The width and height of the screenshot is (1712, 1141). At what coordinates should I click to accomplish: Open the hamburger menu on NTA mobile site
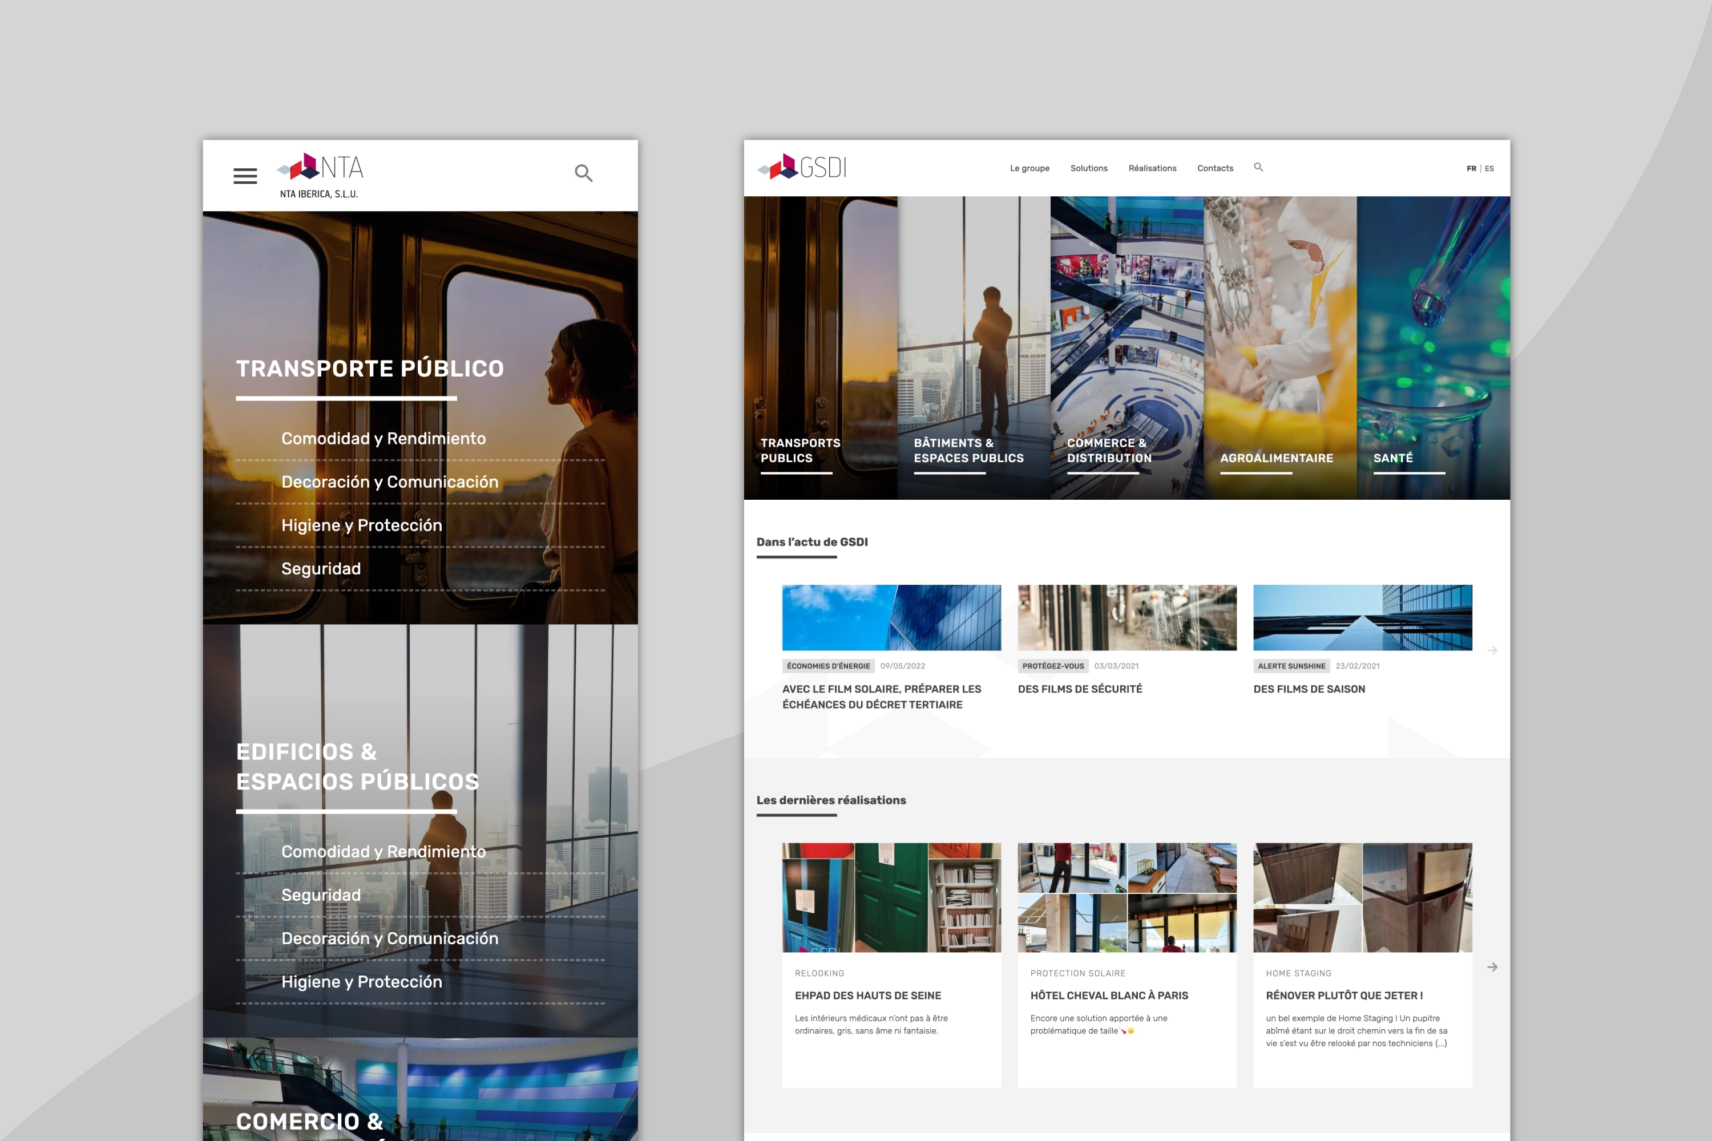tap(245, 175)
